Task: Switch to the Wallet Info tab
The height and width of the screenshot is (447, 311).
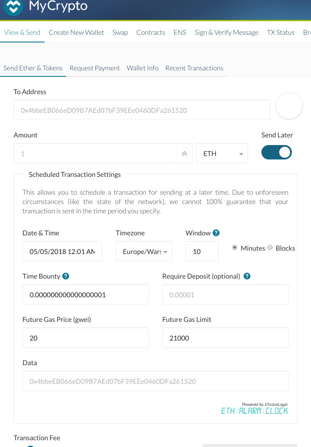Action: pyautogui.click(x=142, y=68)
